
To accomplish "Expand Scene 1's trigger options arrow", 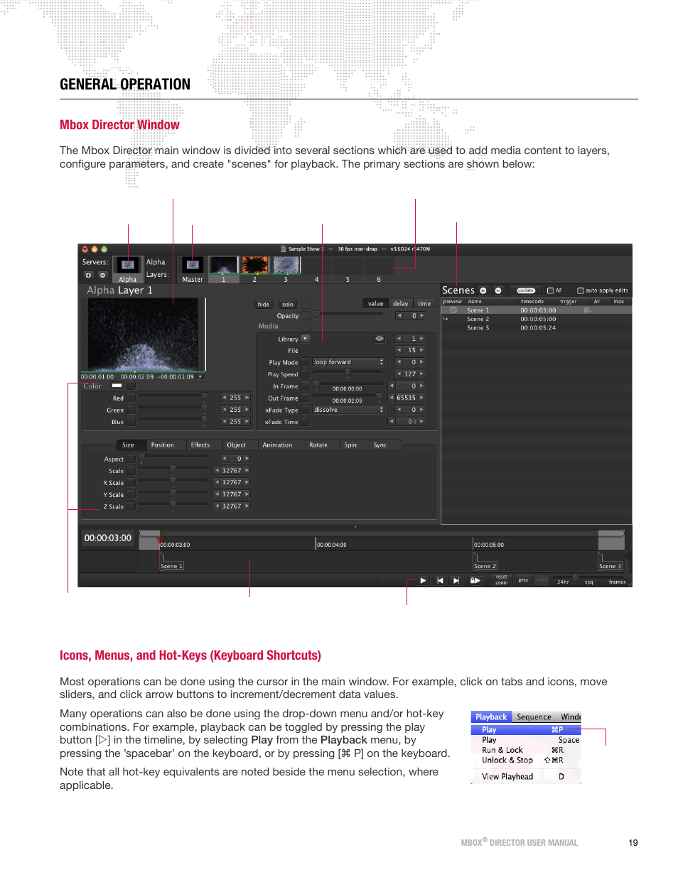I will point(446,318).
